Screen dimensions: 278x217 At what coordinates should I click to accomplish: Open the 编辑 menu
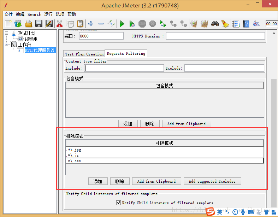pyautogui.click(x=20, y=14)
